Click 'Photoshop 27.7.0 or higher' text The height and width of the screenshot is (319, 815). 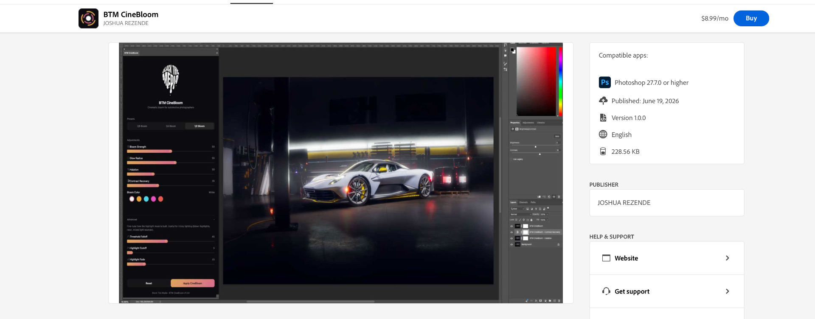click(651, 83)
